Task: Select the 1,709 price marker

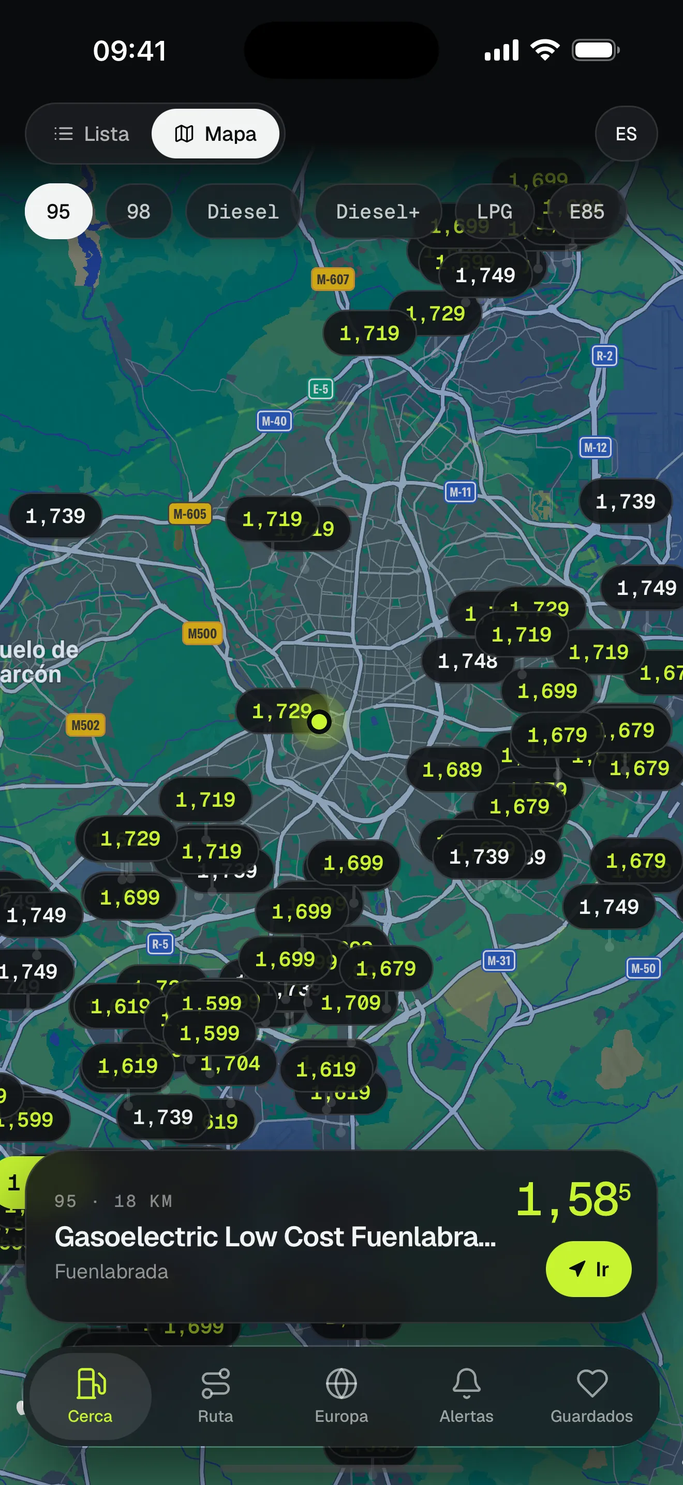Action: pos(351,1002)
